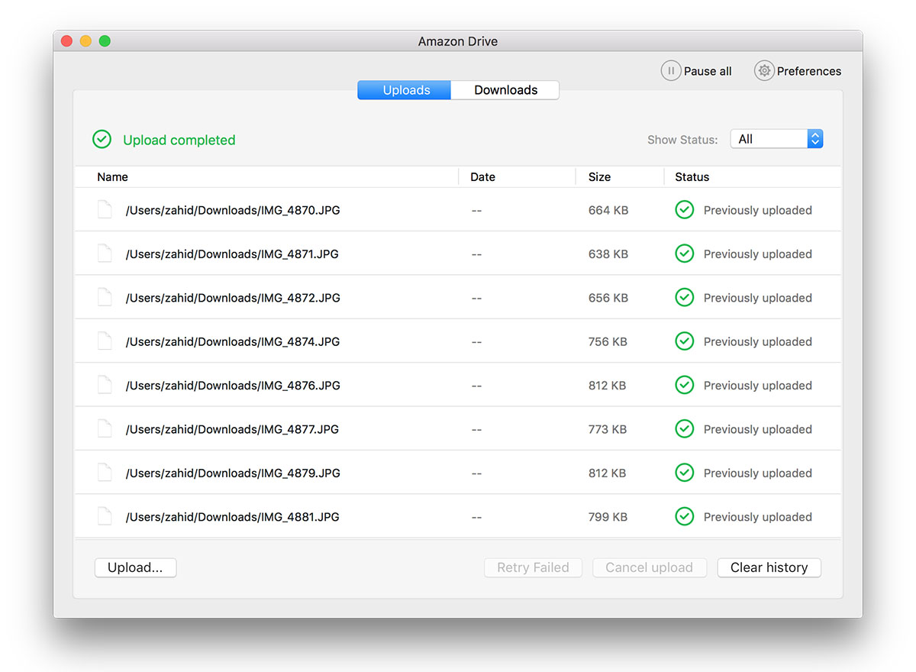The width and height of the screenshot is (916, 672).
Task: Select /Users/zahid/Downloads/IMG_4879.JPG file name
Action: point(233,473)
